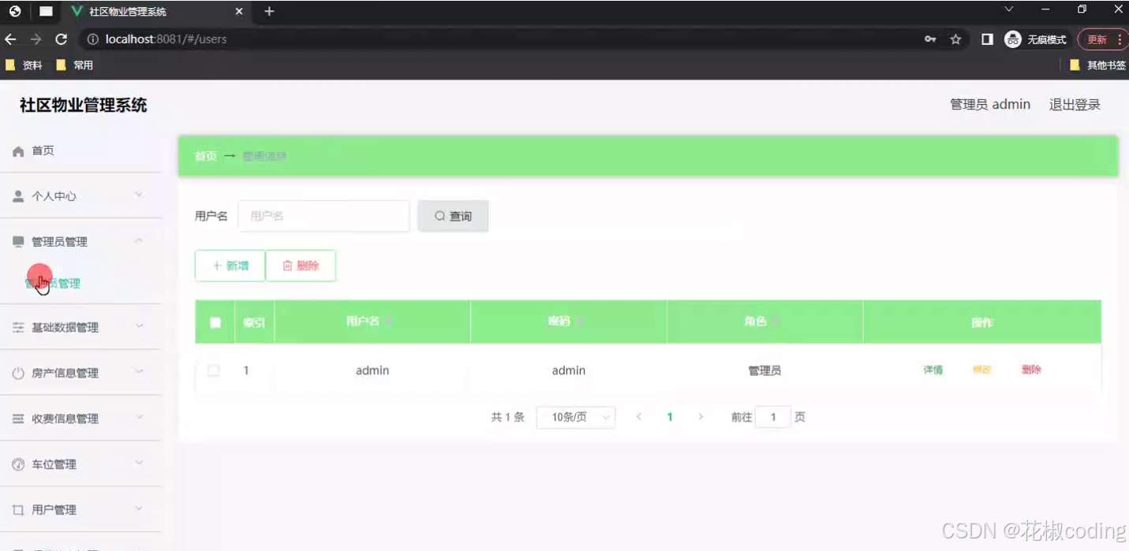Image resolution: width=1129 pixels, height=551 pixels.
Task: Click the 房产信息管理 power icon
Action: pyautogui.click(x=18, y=373)
